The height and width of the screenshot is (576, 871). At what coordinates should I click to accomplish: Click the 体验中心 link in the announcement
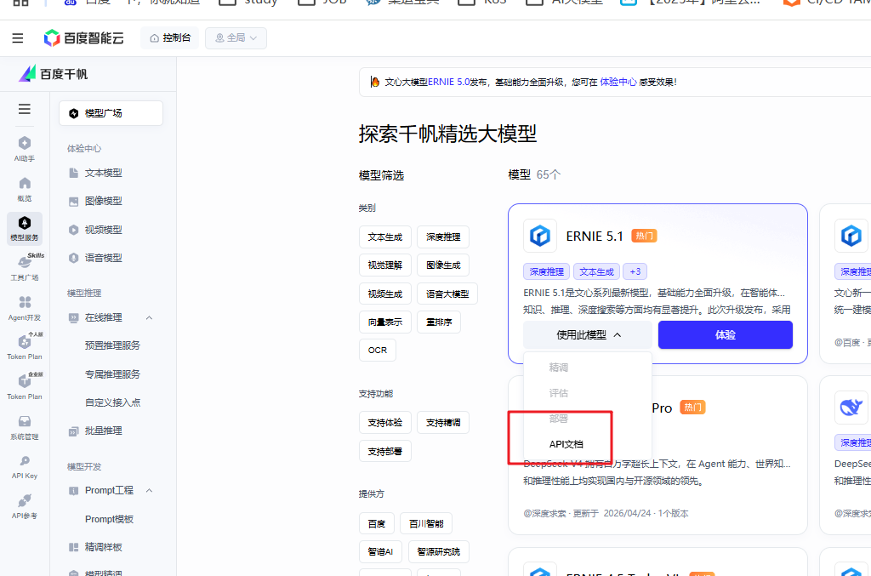618,82
